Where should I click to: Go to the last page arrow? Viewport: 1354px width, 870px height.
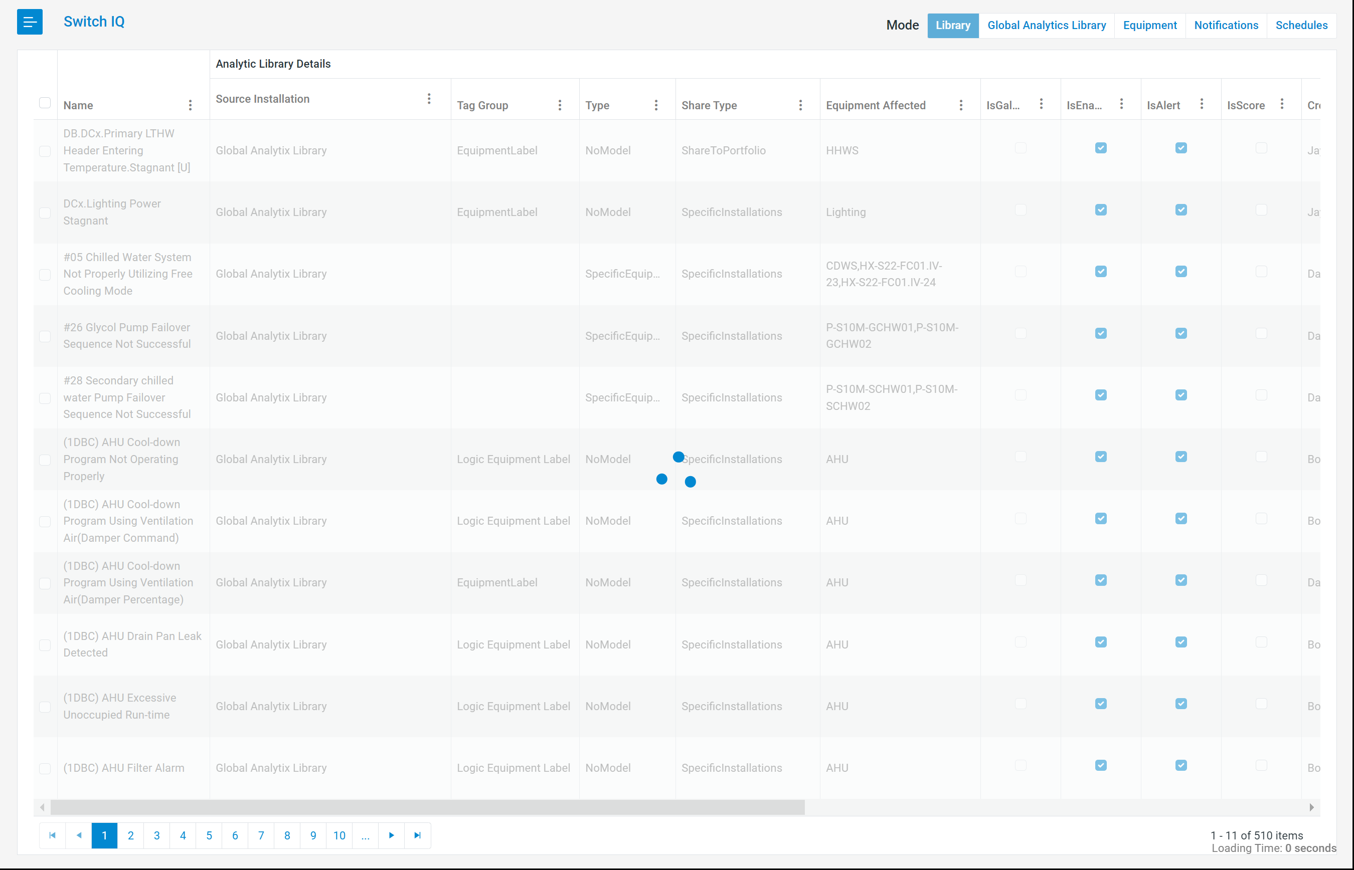417,835
